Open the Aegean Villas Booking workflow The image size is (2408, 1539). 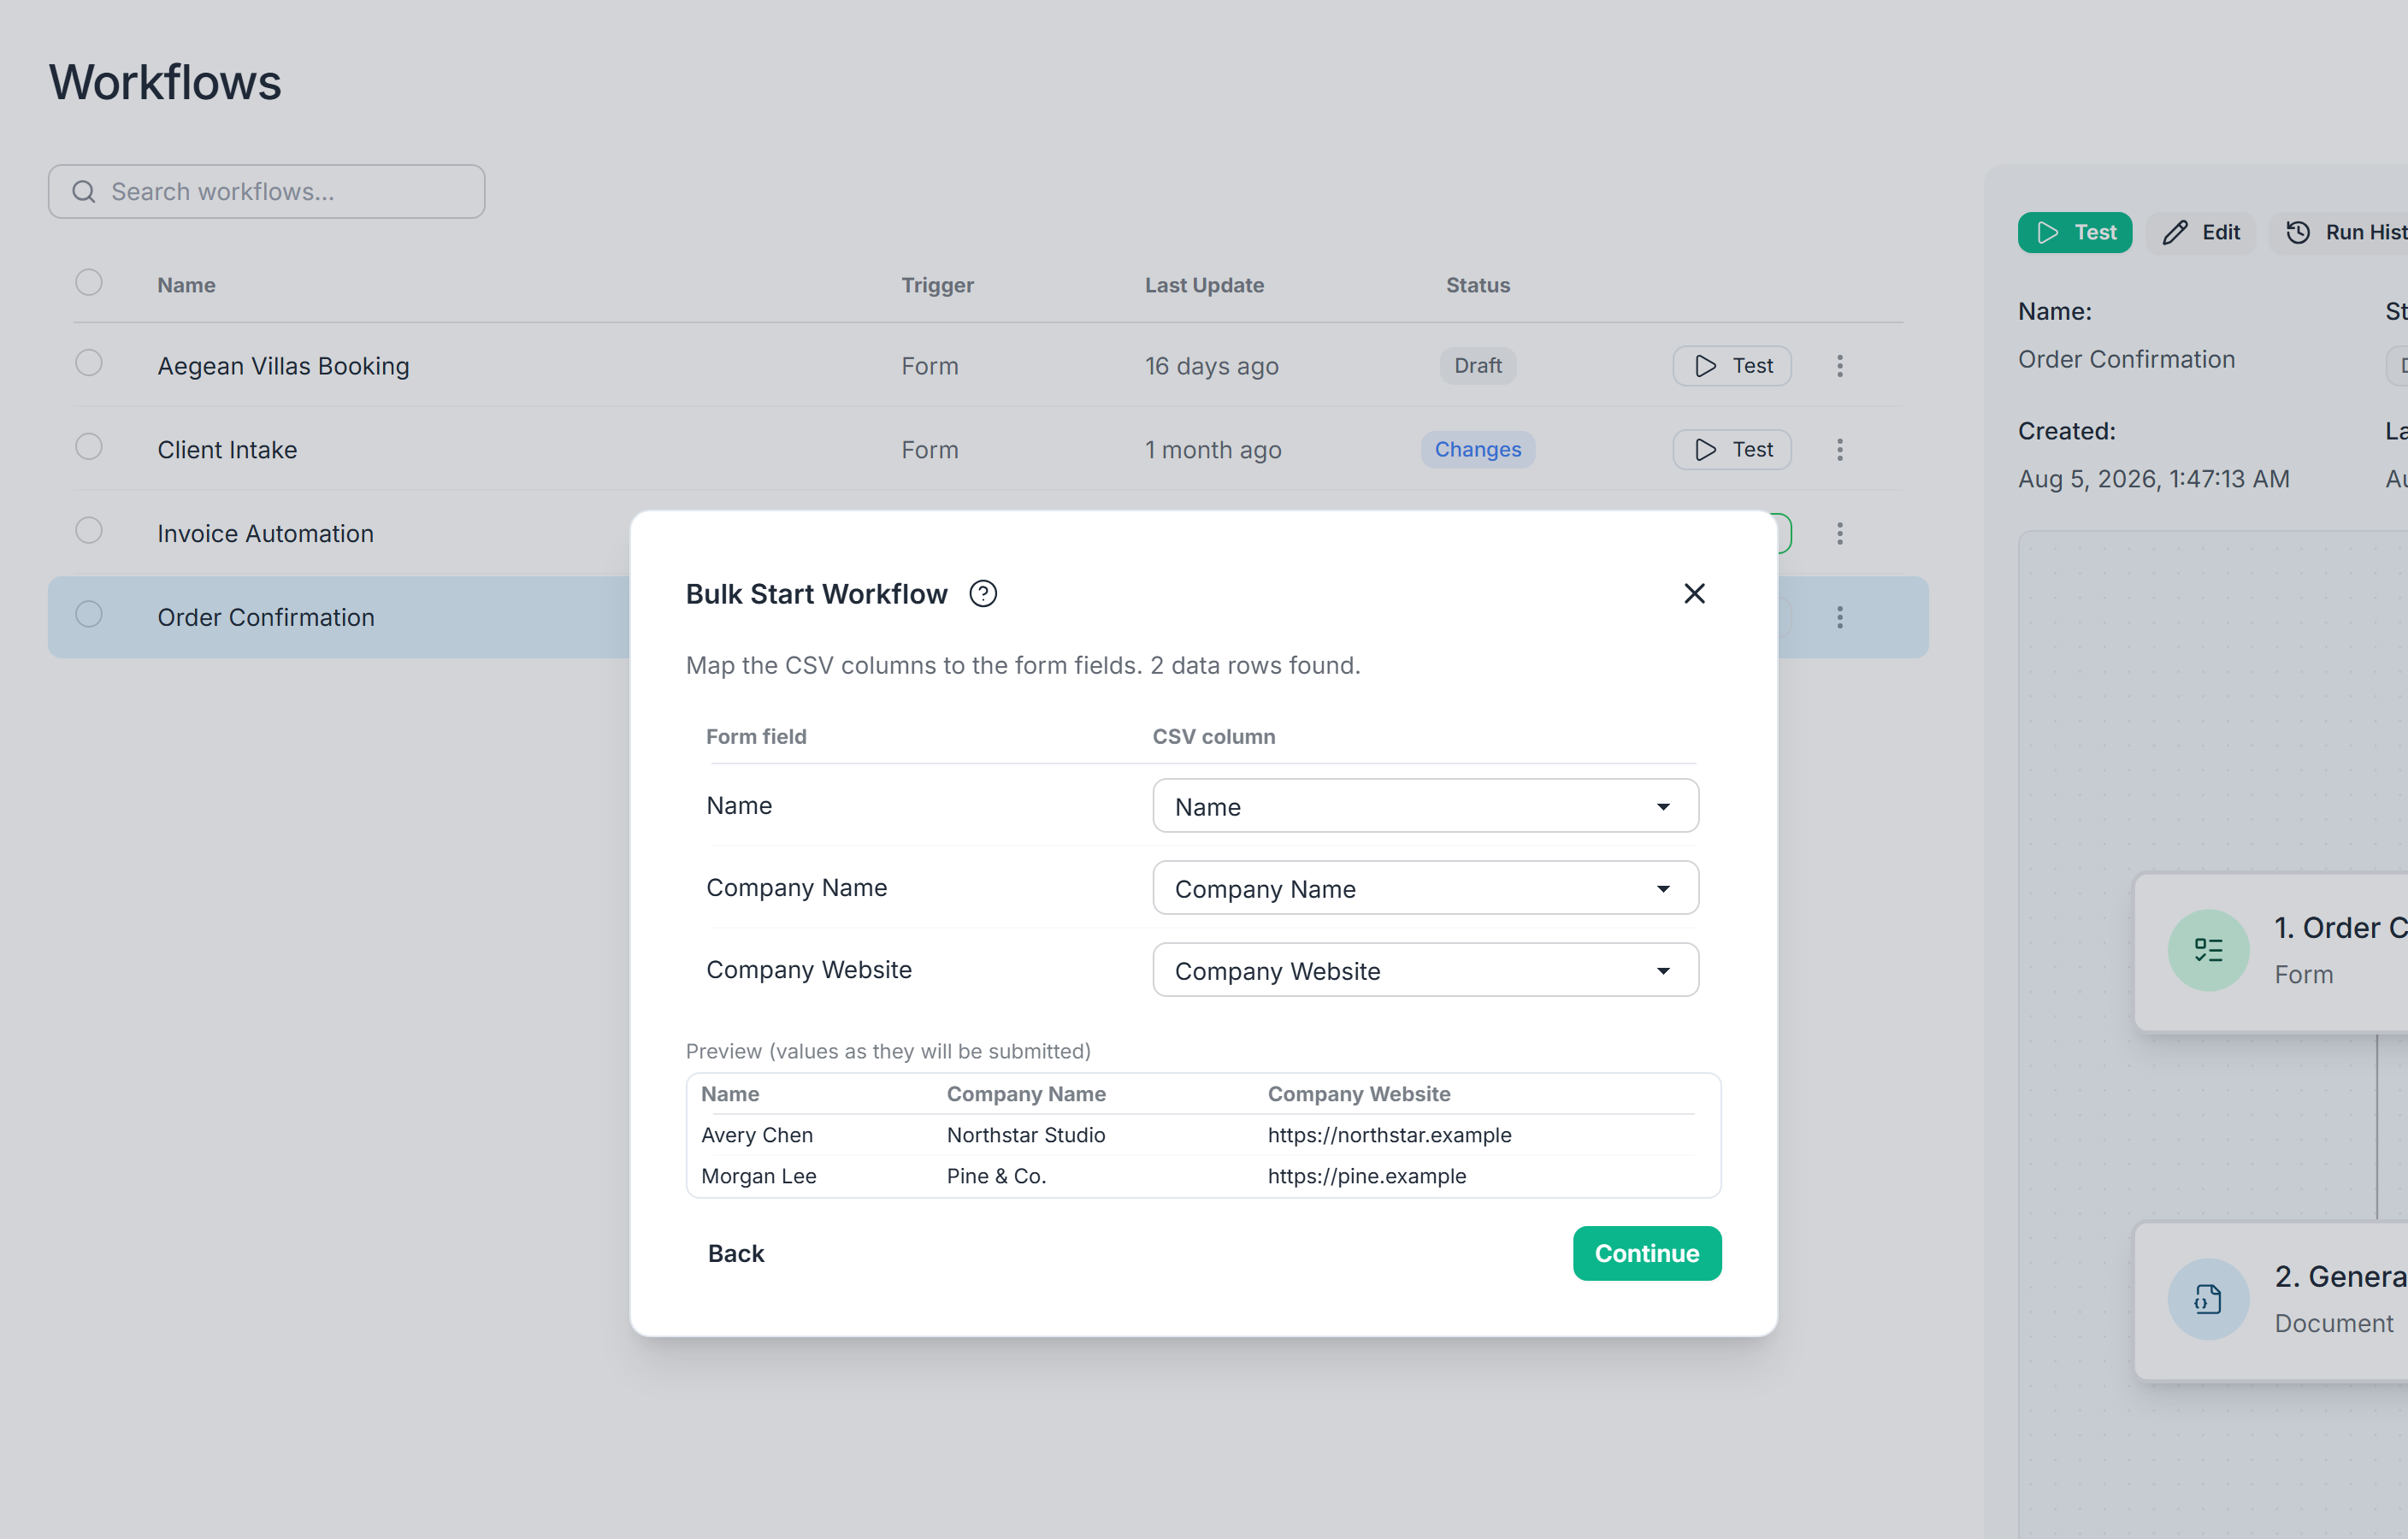[x=283, y=366]
